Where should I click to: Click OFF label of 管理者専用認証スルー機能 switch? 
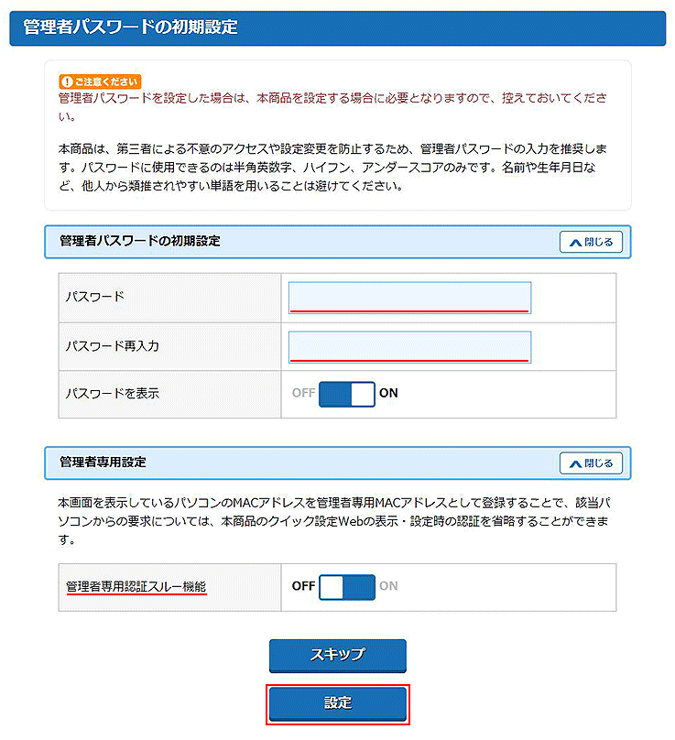point(303,586)
